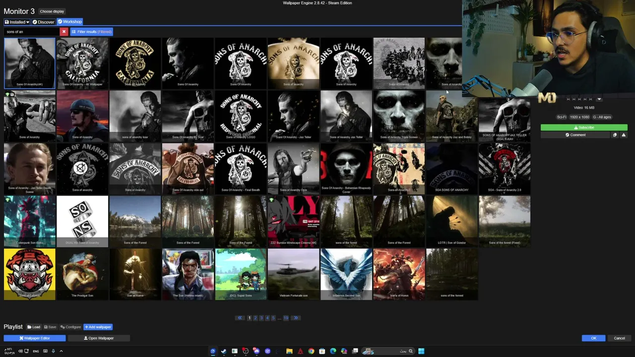Select the Vietnam Fortunate Son wallpaper
Image resolution: width=635 pixels, height=357 pixels.
(293, 274)
